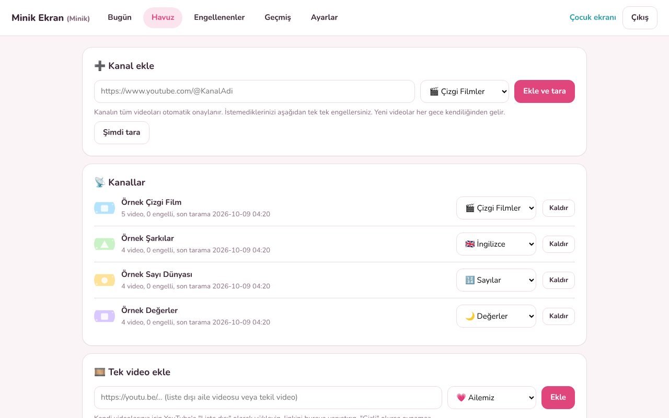The width and height of the screenshot is (669, 418).
Task: Click the Ekle ve tara button
Action: click(545, 91)
